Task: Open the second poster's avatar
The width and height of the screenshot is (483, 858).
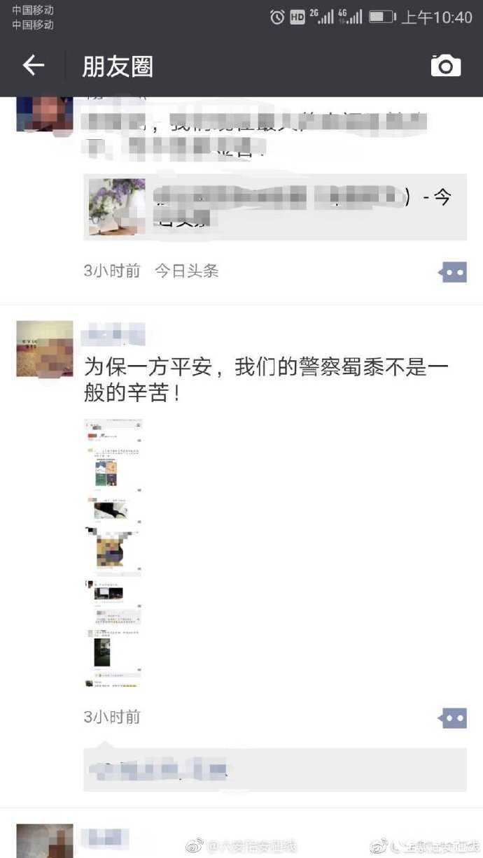Action: tap(45, 349)
